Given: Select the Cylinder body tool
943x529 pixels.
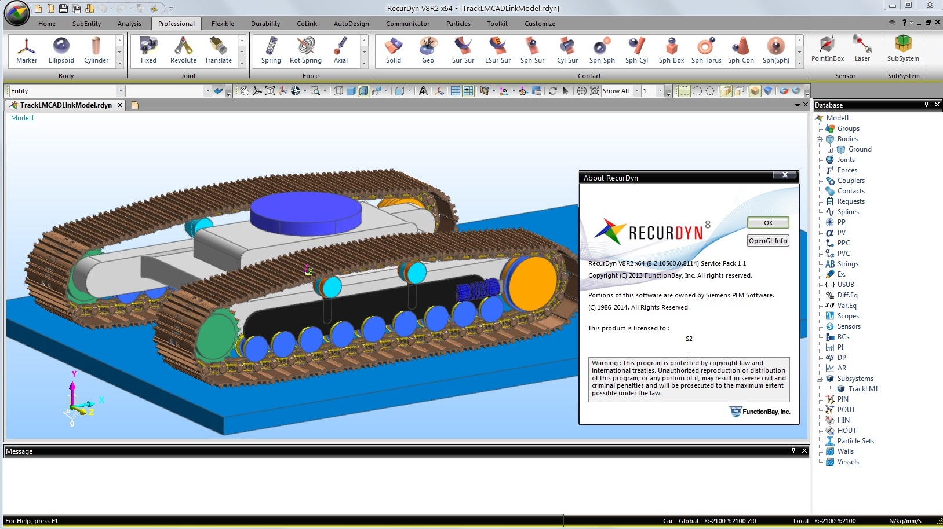Looking at the screenshot, I should click(96, 50).
